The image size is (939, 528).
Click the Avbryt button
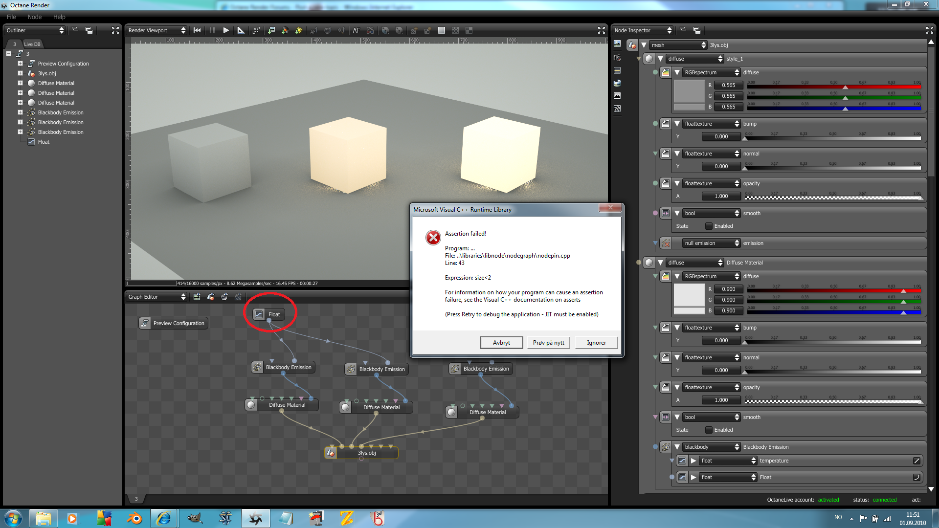click(501, 343)
